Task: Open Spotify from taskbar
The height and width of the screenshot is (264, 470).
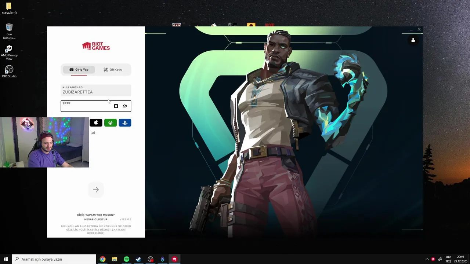Action: [126, 259]
